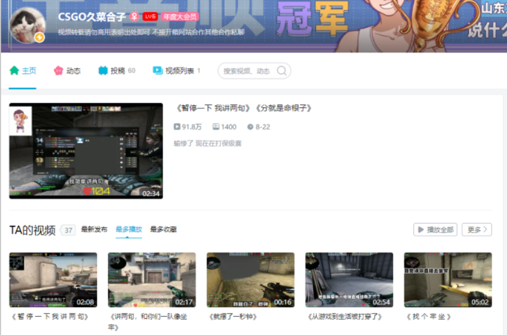
Task: Open video thumbnail with duration 02:54
Action: click(x=349, y=280)
